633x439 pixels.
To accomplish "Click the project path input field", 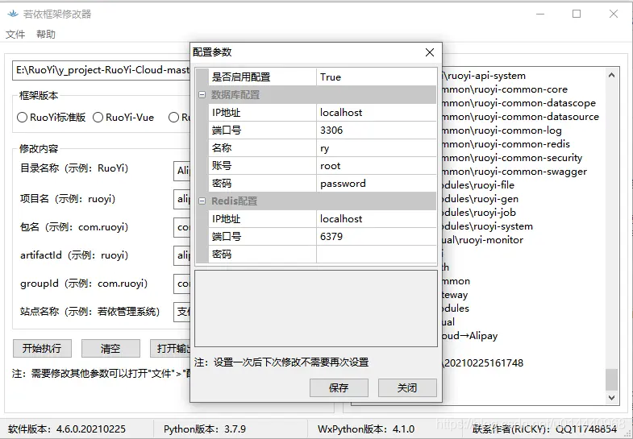I will click(x=102, y=70).
